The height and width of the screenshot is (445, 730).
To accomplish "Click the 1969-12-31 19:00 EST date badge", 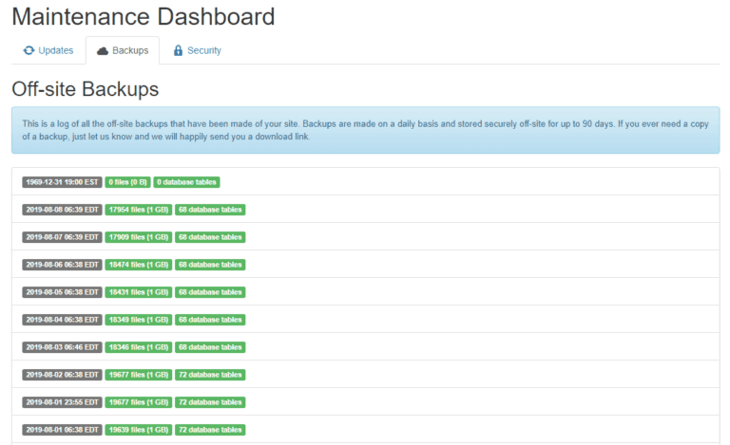I will (x=62, y=182).
